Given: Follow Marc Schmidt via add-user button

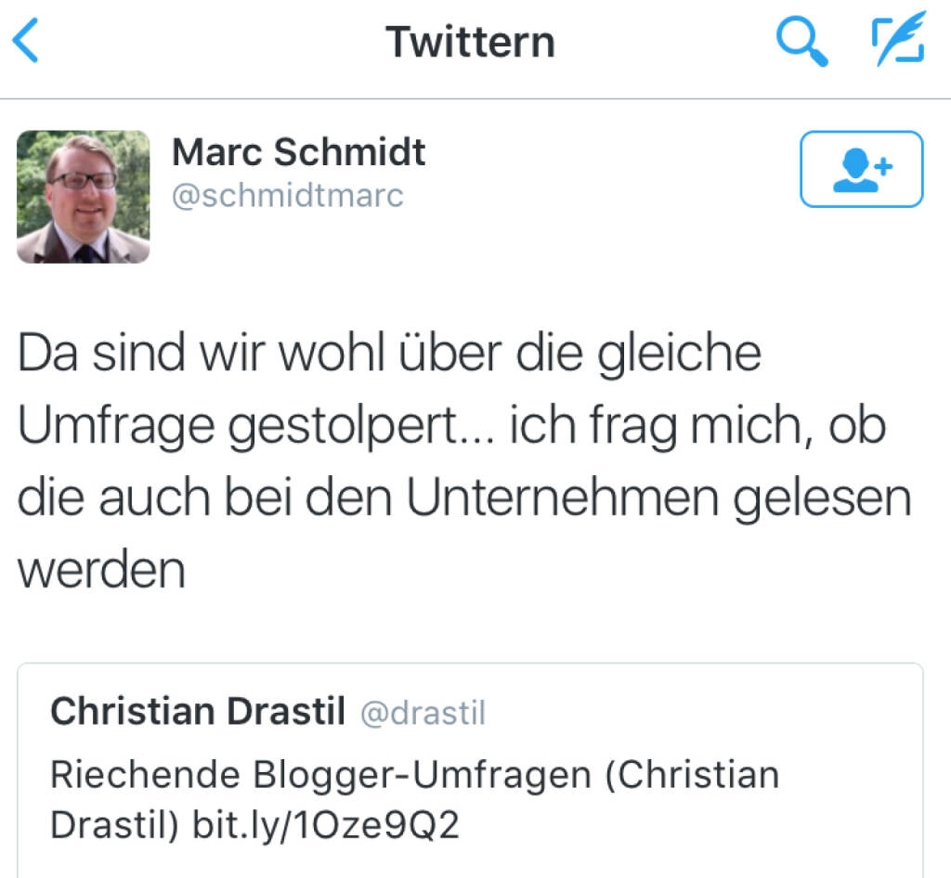Looking at the screenshot, I should tap(861, 169).
